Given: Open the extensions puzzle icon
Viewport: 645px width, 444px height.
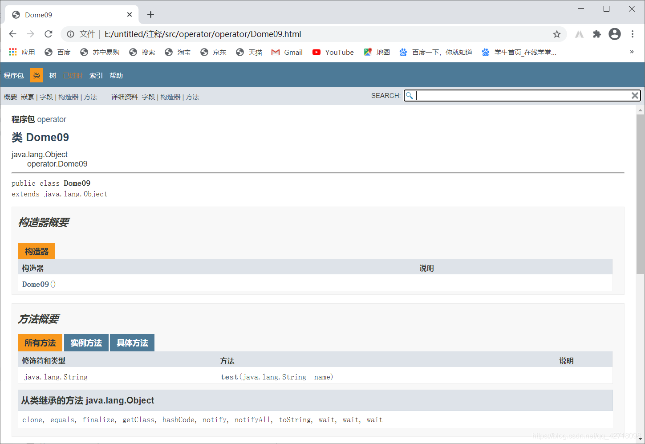Looking at the screenshot, I should click(x=597, y=34).
